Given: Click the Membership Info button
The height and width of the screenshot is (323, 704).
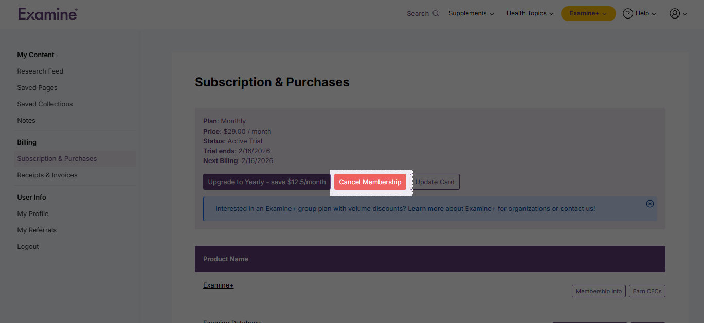Looking at the screenshot, I should (599, 291).
